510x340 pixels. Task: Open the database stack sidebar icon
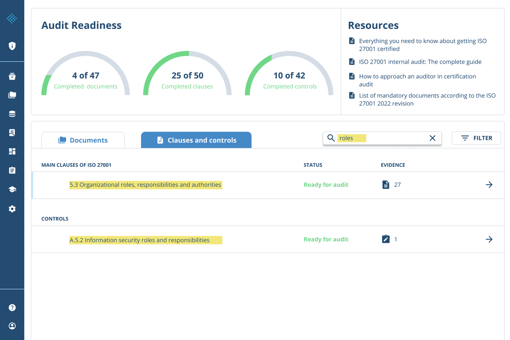click(12, 114)
